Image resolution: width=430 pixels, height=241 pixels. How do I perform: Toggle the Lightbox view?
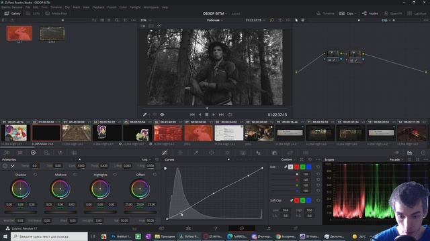[x=417, y=13]
